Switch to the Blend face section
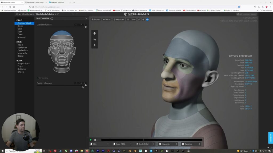This screenshot has height=153, width=273. [20, 26]
